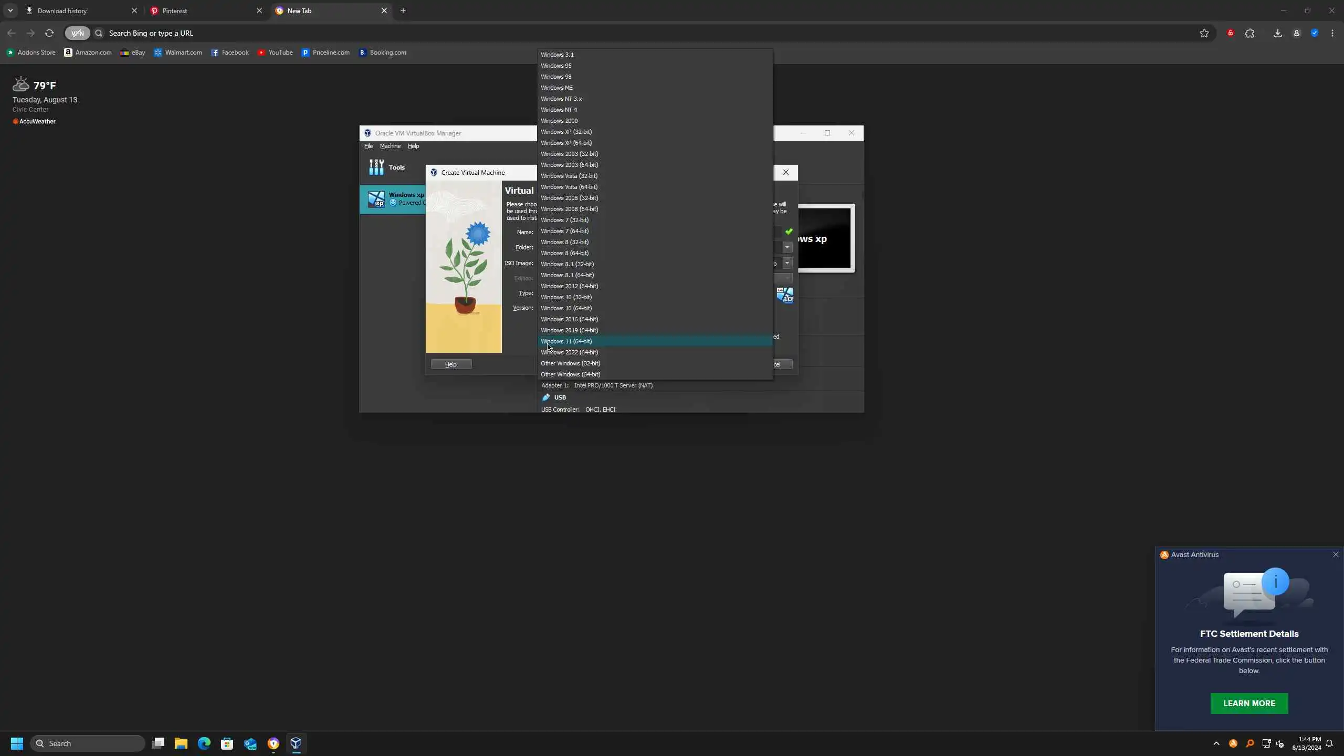Expand the Folder dropdown arrow
The image size is (1344, 756).
(787, 247)
